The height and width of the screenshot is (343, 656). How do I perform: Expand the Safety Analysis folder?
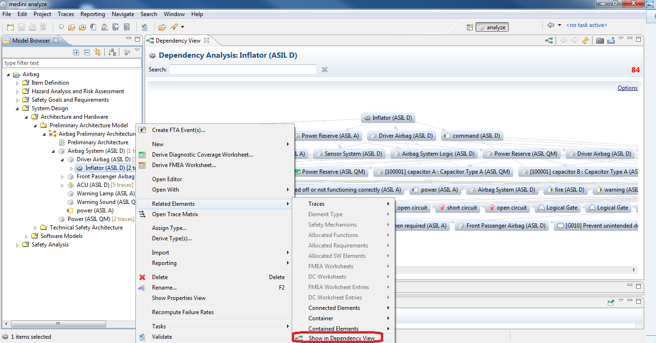(18, 245)
